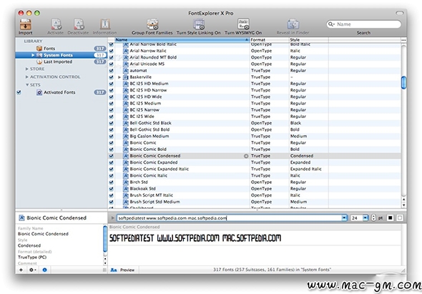Turn Style Linking On via toolbar

coord(199,24)
